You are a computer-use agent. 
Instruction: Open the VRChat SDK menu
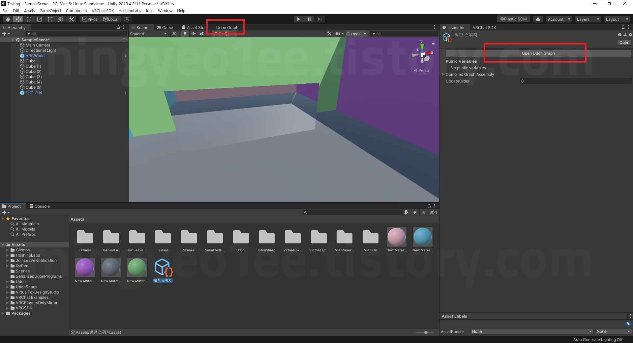click(103, 11)
